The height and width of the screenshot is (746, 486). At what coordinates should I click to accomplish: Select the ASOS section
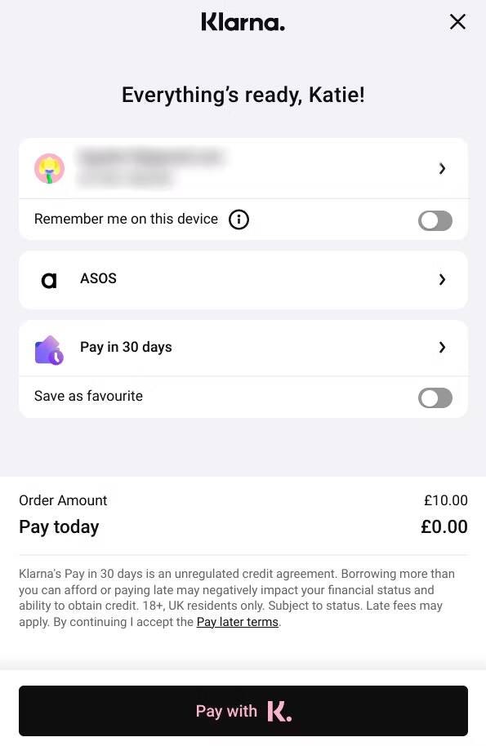pos(243,280)
